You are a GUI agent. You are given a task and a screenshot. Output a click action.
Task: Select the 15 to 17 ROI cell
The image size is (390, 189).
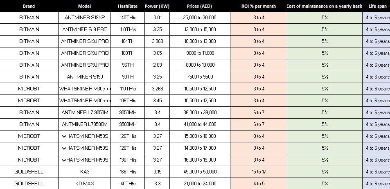pyautogui.click(x=259, y=172)
